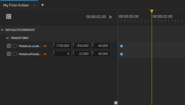Edit the RelativeRotation Z value 60.000
Screen dimensions: 185x105
click(101, 54)
